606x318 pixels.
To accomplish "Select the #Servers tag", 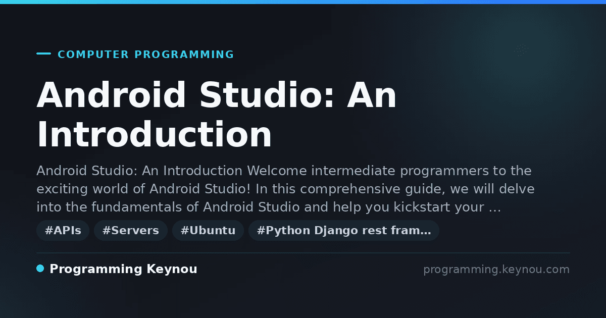I will (131, 231).
